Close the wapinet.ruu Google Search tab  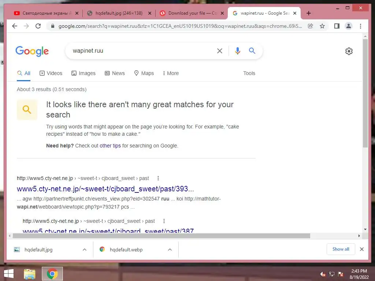(x=295, y=13)
